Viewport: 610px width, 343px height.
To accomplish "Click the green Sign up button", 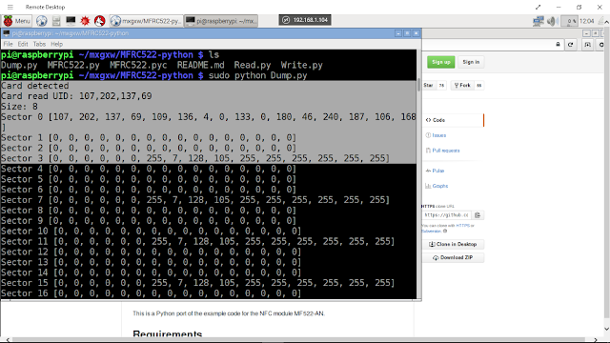I will 440,62.
